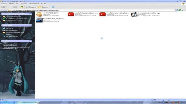
Task: Click the address bar path field
Action: (91, 10)
